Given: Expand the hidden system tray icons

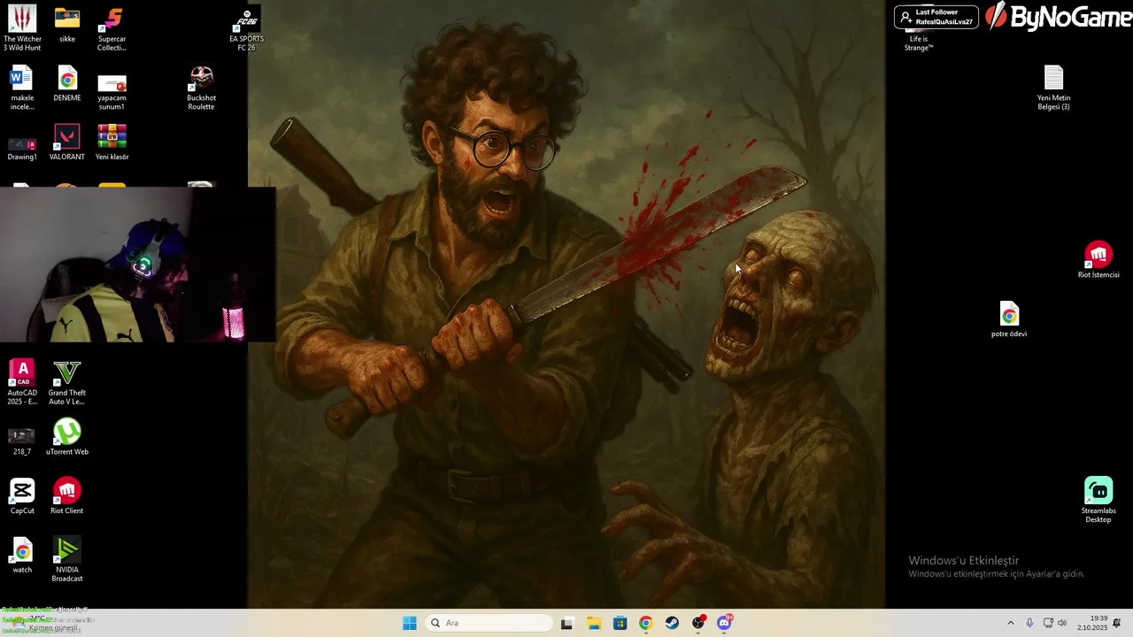Looking at the screenshot, I should point(1010,623).
